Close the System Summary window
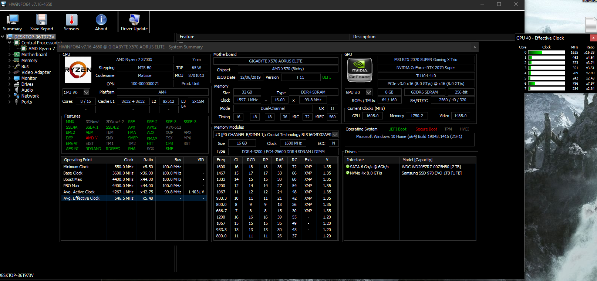The height and width of the screenshot is (281, 597). click(x=475, y=47)
